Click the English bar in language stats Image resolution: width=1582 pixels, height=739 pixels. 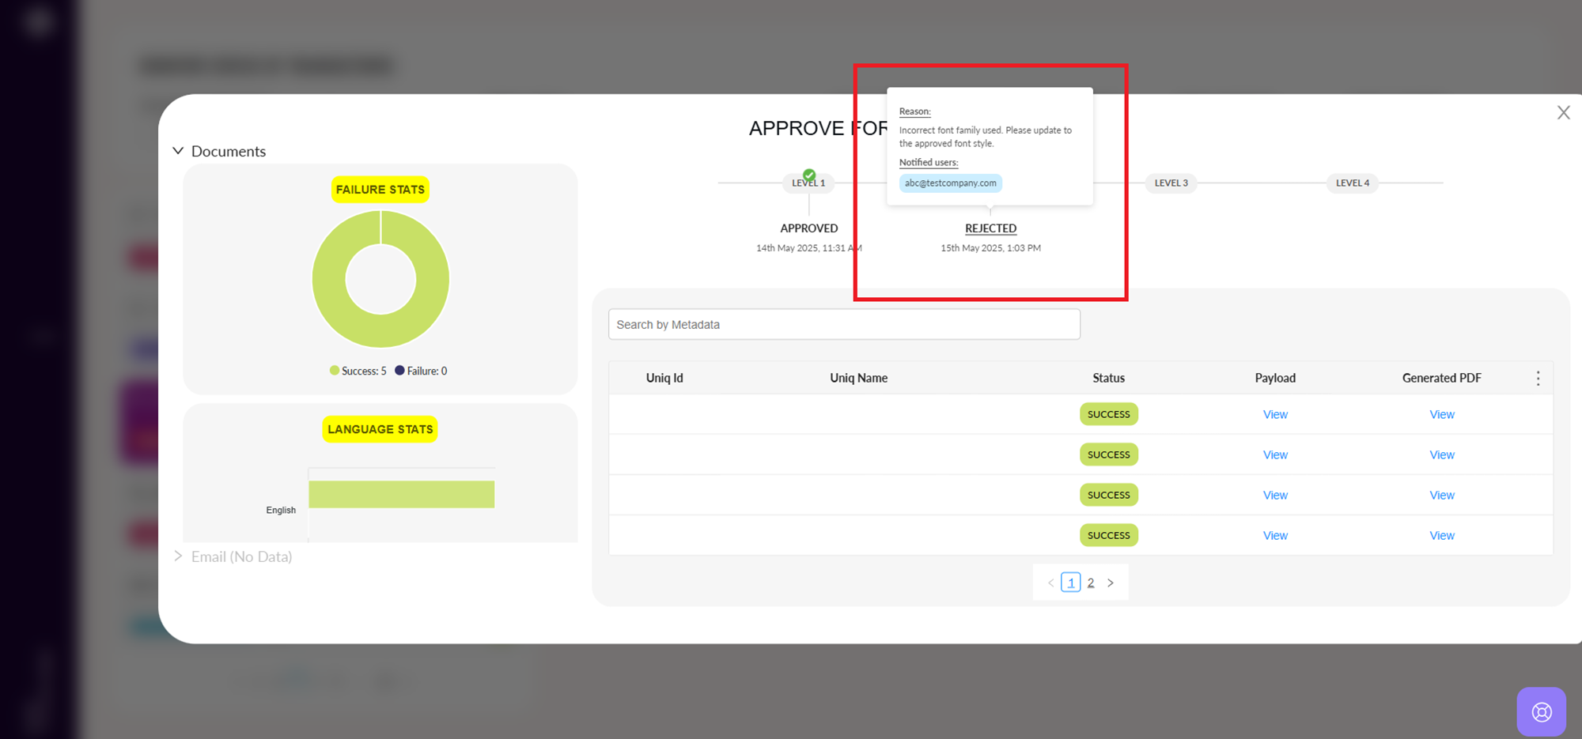[x=401, y=495]
